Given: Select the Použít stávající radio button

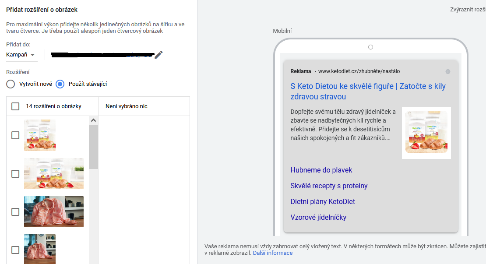Looking at the screenshot, I should (x=60, y=84).
